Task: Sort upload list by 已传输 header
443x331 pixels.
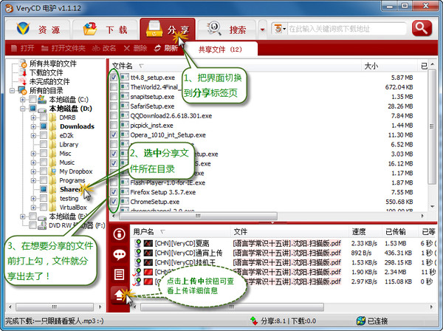Action: point(396,232)
